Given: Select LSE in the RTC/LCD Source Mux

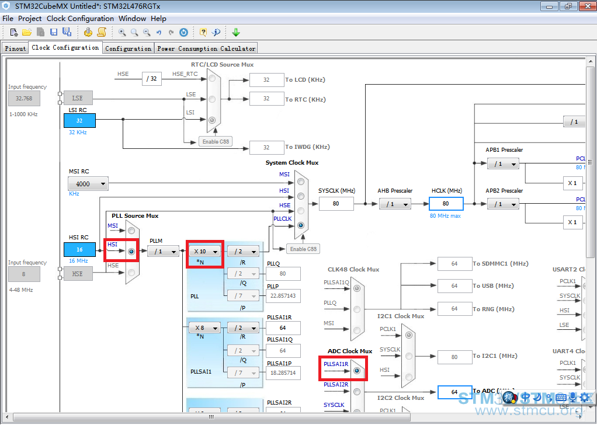Looking at the screenshot, I should pyautogui.click(x=212, y=99).
